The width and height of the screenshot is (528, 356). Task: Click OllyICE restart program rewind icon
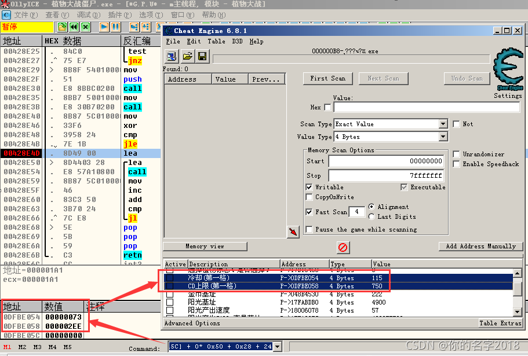coord(74,27)
